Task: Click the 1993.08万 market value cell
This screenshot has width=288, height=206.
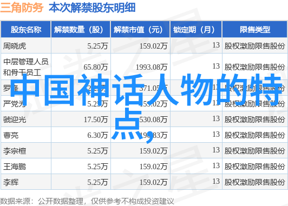Action: (x=152, y=67)
